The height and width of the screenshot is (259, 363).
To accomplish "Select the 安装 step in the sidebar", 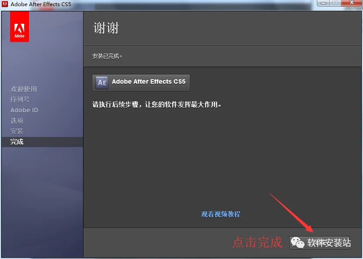I will coord(17,131).
